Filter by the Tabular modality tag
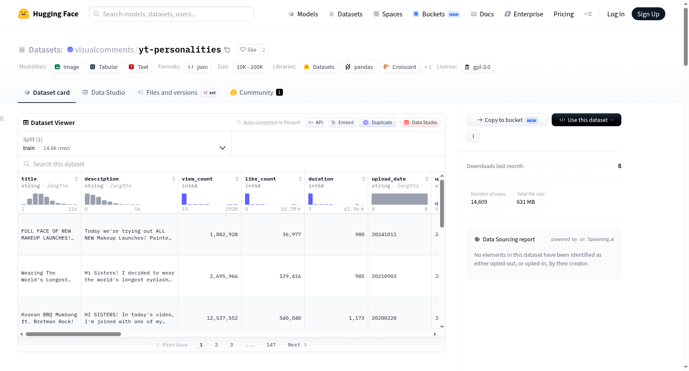 pos(104,67)
